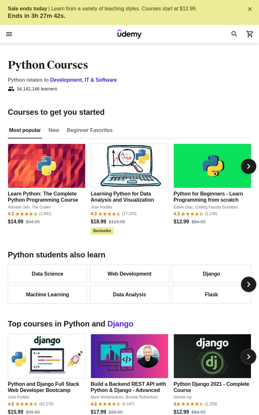Click instructor Edwin Diaz, Coding Faculty Solutions
Screen dimensions: 259x415
pos(206,207)
